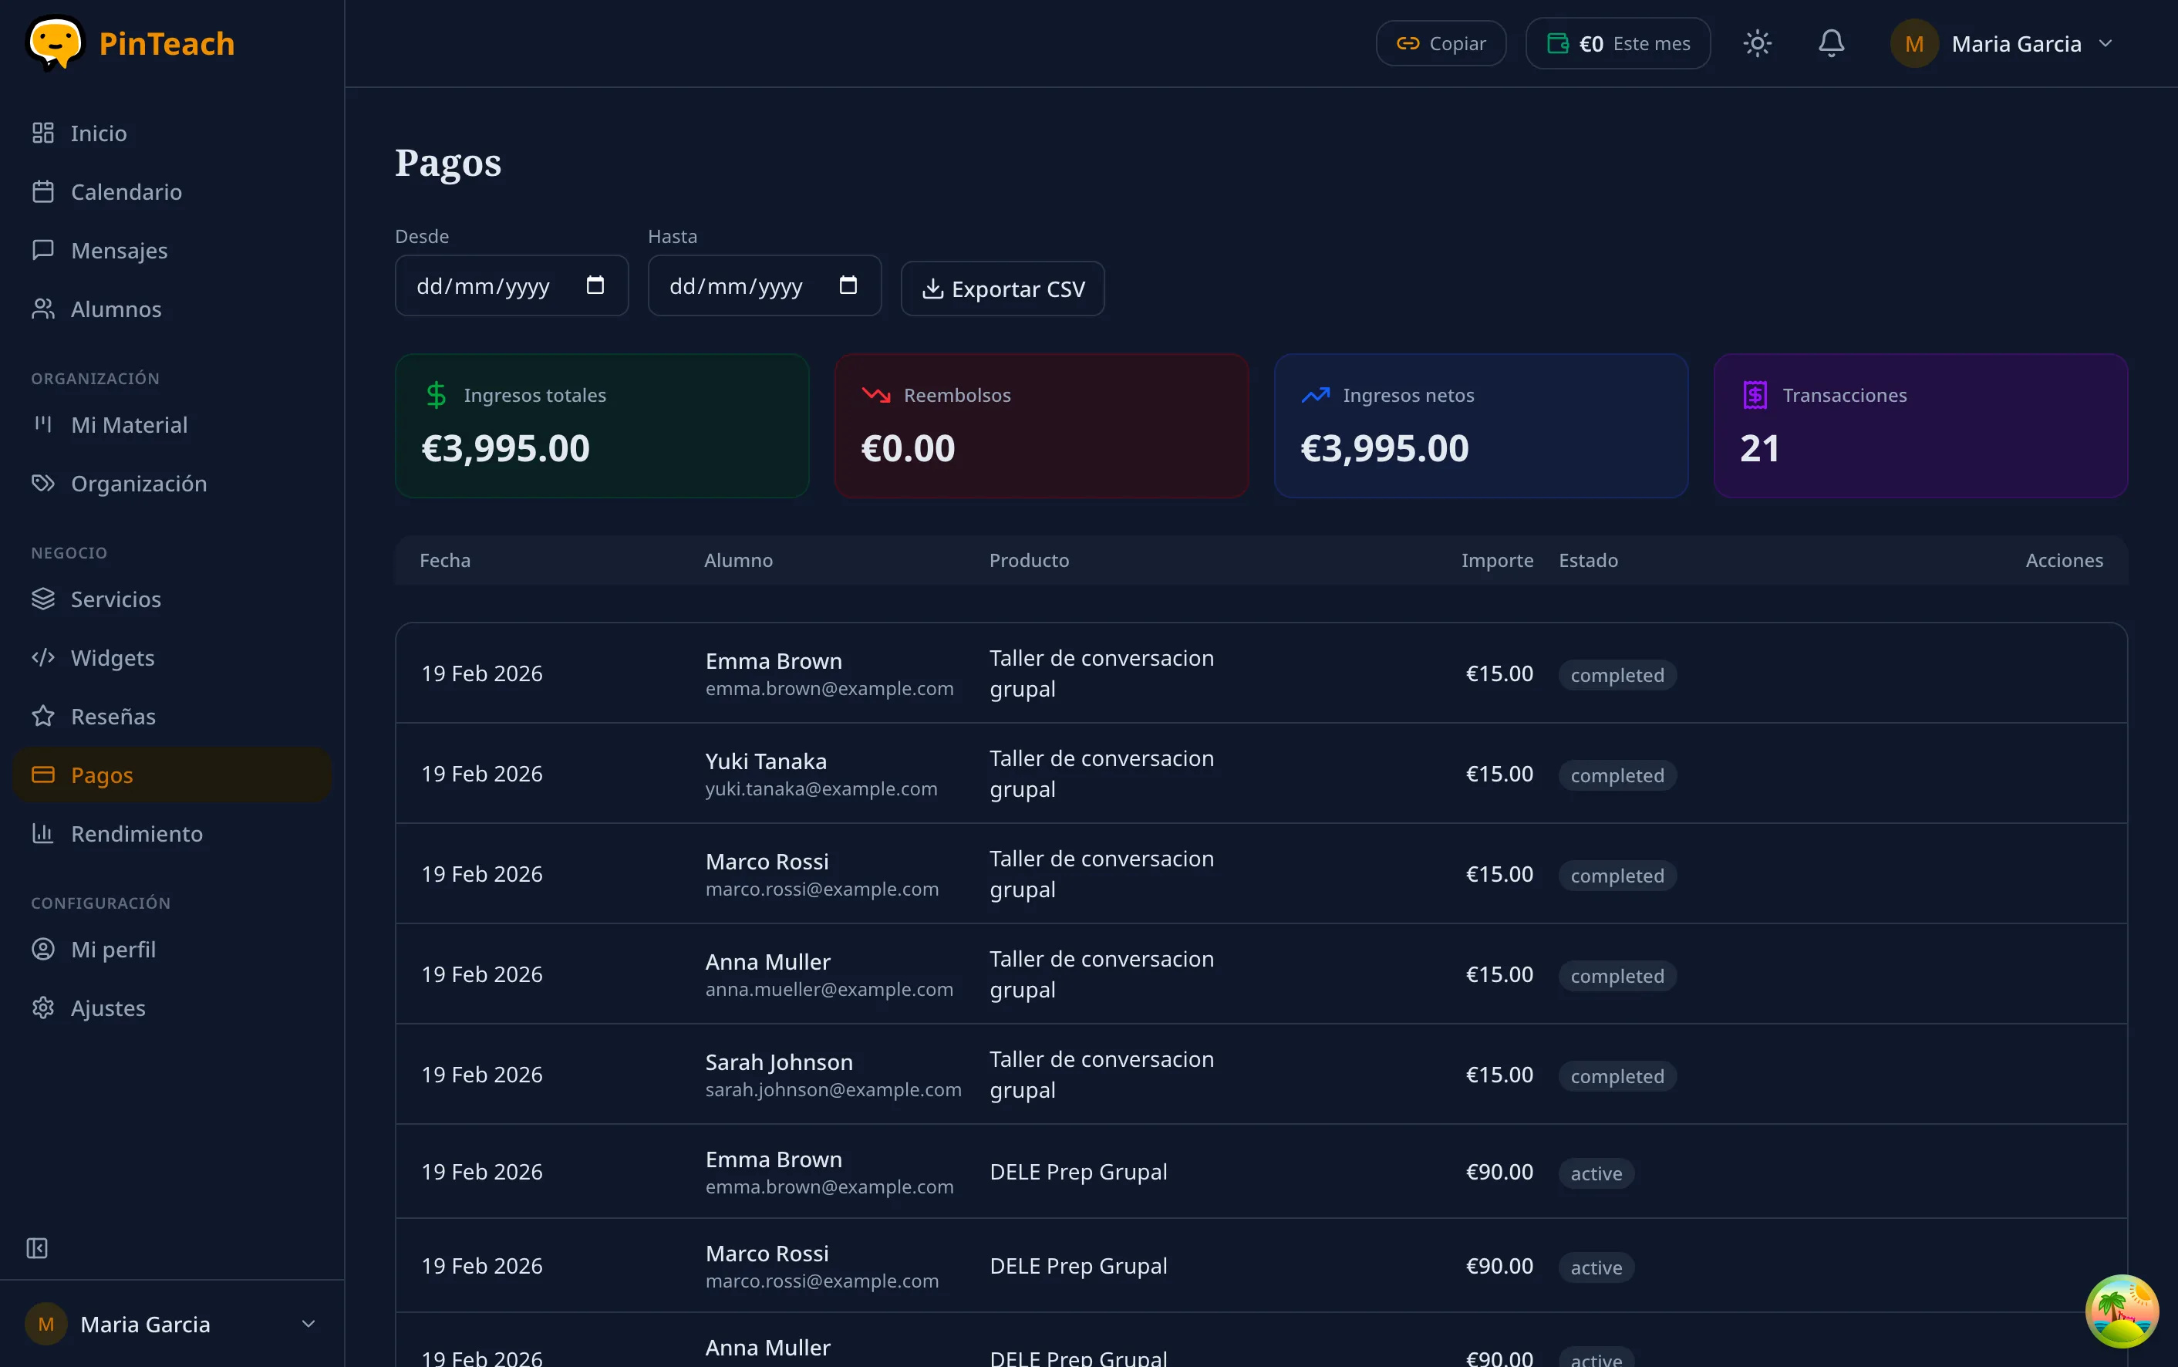Select the Servicios layers icon
This screenshot has height=1367, width=2178.
pos(42,599)
